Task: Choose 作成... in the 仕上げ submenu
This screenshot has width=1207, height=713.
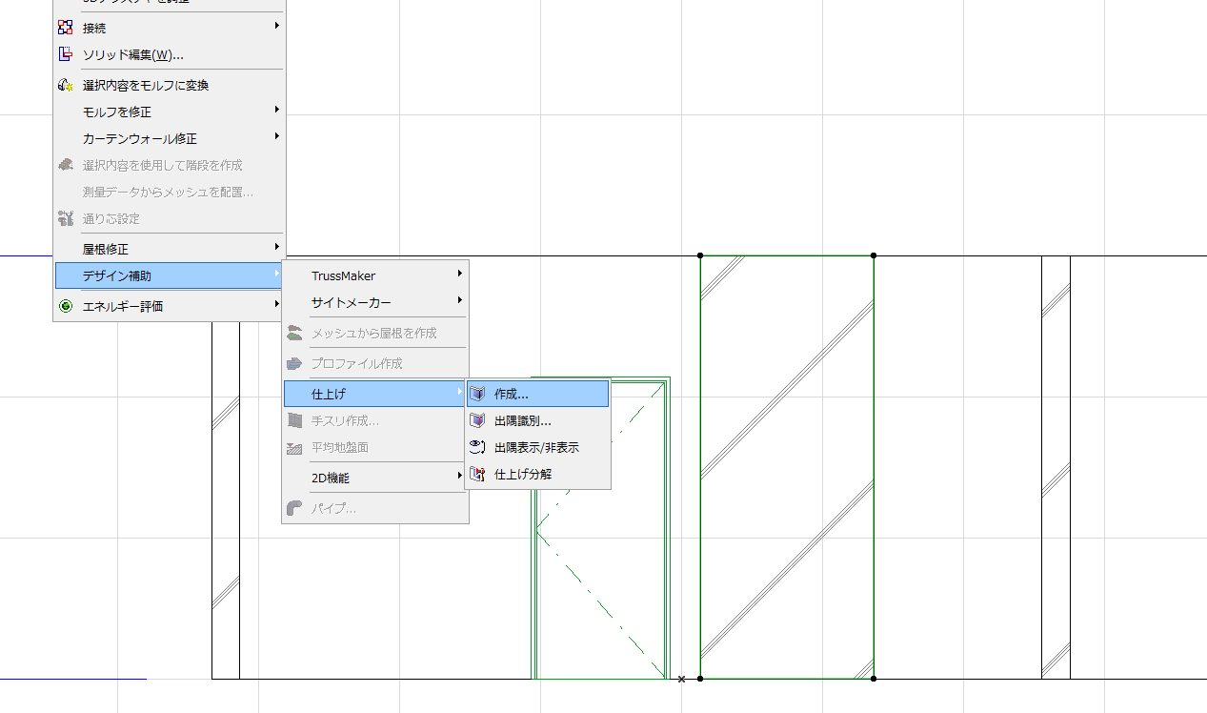Action: tap(537, 394)
